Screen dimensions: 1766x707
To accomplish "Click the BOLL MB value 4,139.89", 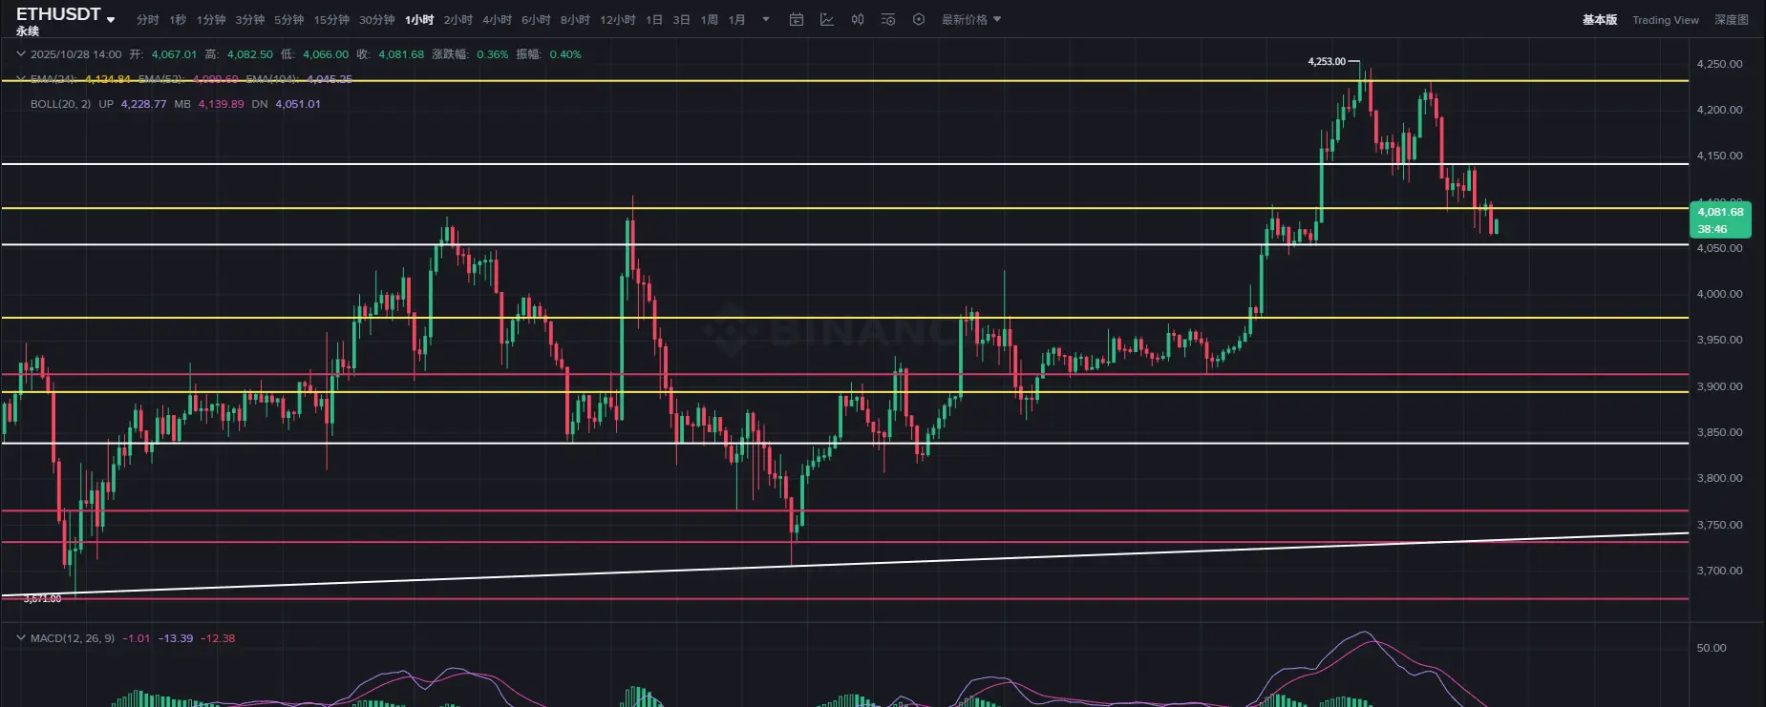I will tap(221, 104).
